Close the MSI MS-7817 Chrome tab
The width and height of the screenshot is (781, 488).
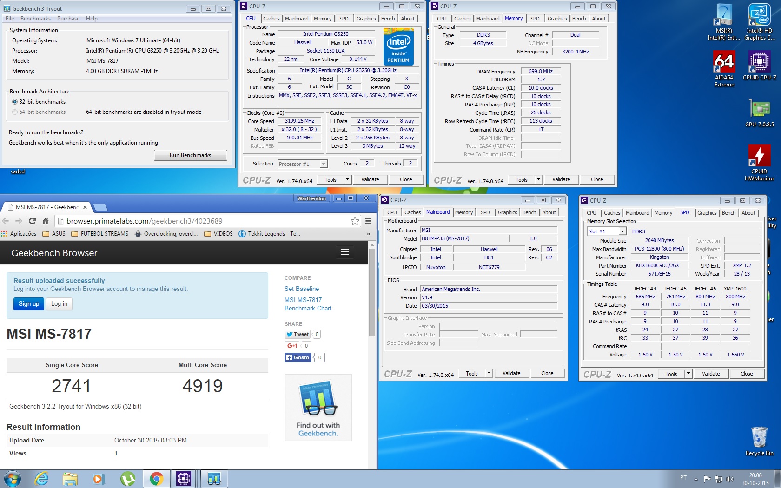click(85, 207)
